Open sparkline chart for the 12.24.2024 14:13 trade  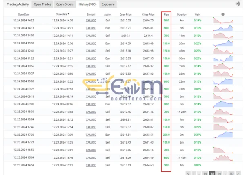pos(223,28)
